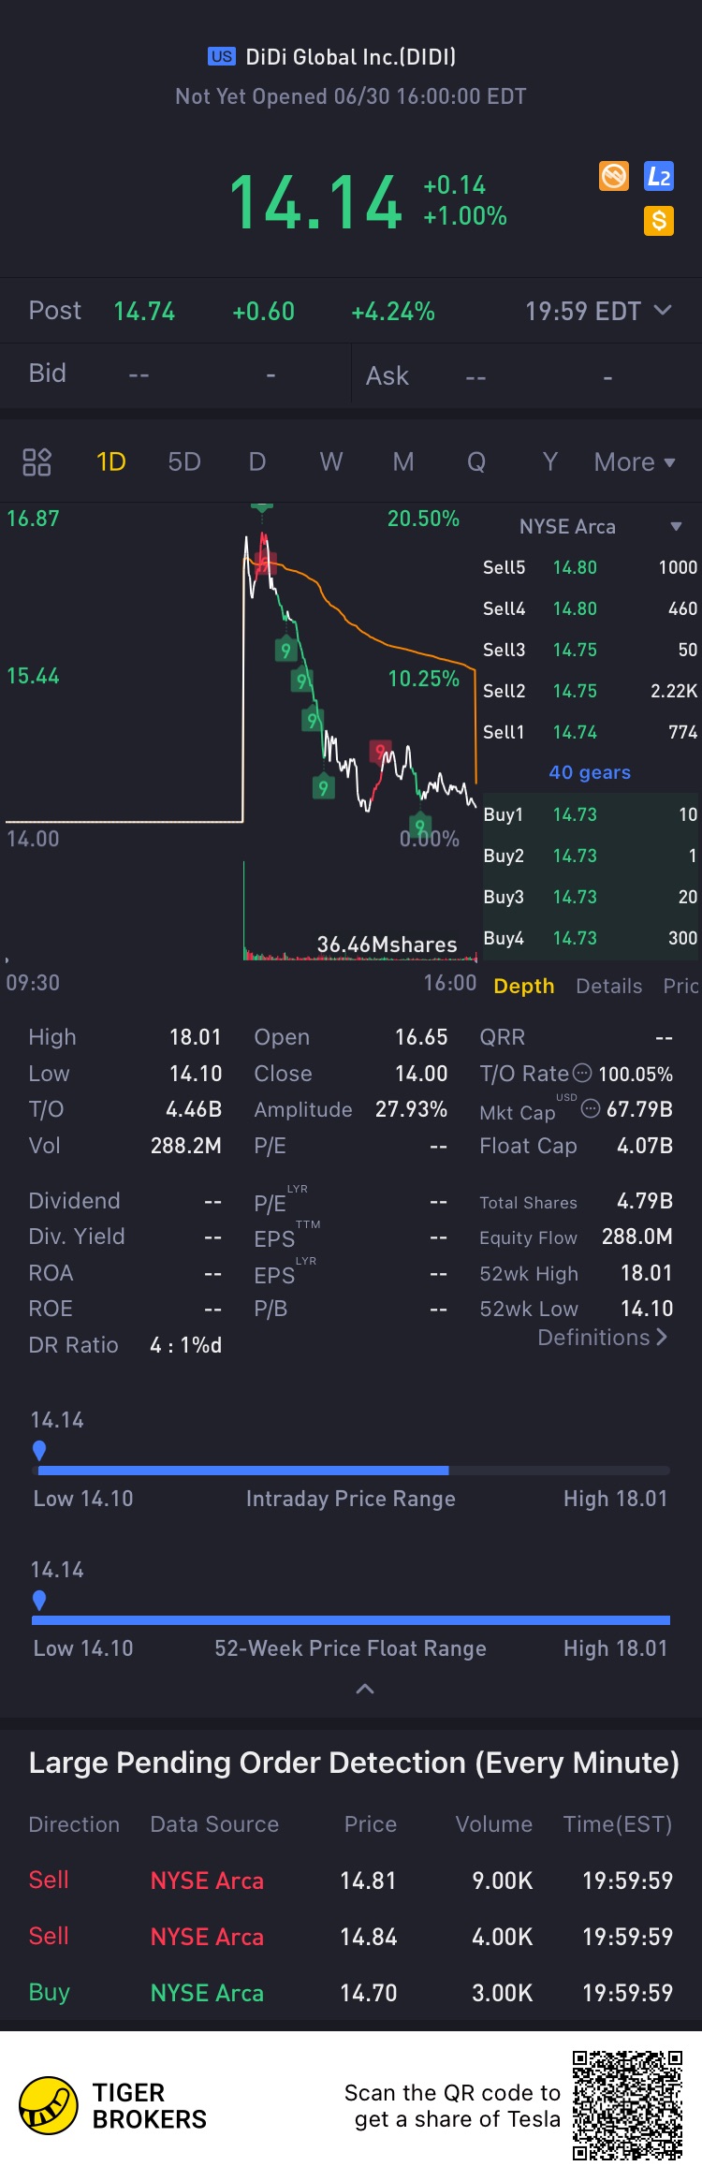
Task: Select the 5D chart timeframe
Action: (184, 461)
